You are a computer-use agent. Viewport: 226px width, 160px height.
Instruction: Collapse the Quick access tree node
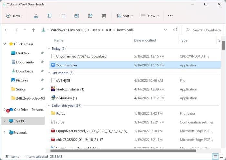click(x=5, y=44)
